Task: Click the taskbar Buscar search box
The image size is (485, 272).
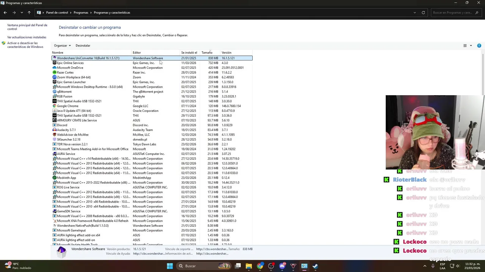Action: click(205, 266)
